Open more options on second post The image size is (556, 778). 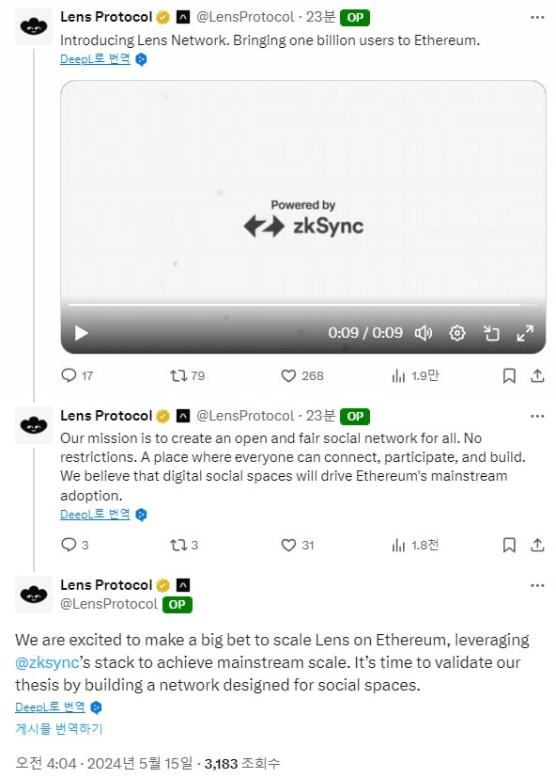537,417
